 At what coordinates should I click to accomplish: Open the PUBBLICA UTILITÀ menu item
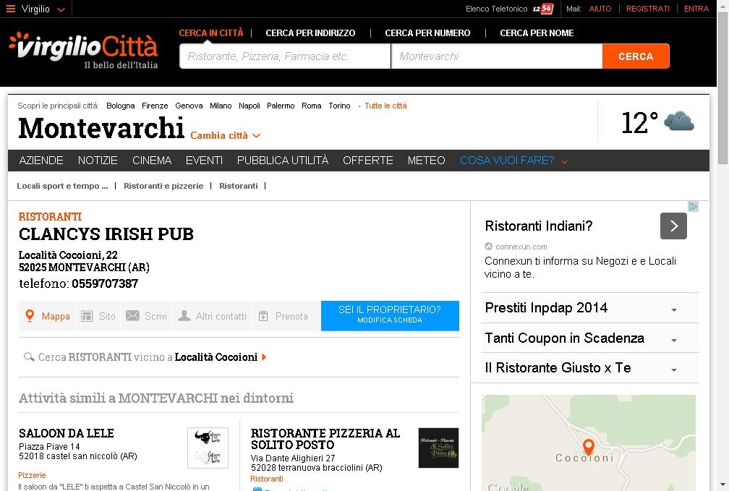[x=283, y=161]
